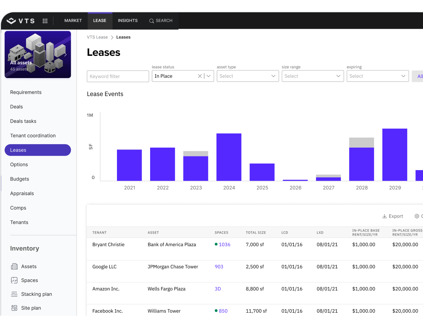Select the Bryant Christie tenant cell
The width and height of the screenshot is (423, 316).
click(108, 244)
